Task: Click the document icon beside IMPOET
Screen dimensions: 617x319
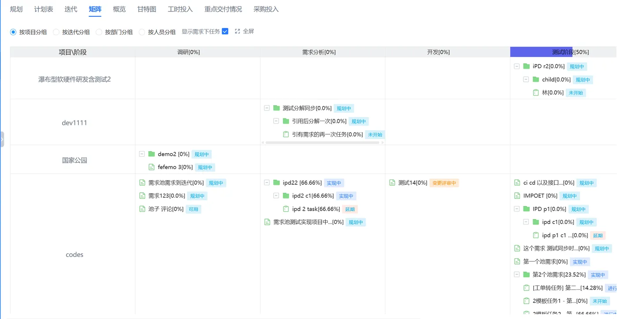Action: [x=517, y=196]
